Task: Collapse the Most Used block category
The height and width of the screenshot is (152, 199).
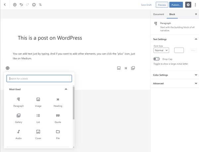Action: pos(66,89)
